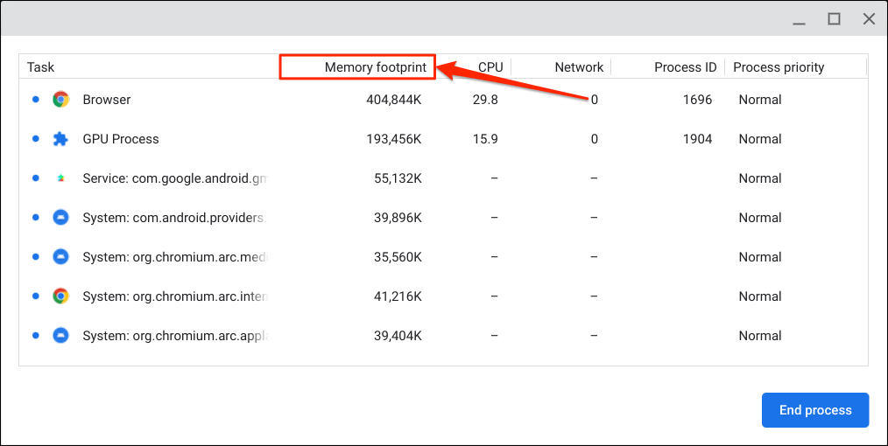
Task: Click the com.android.providers system icon
Action: [x=60, y=218]
